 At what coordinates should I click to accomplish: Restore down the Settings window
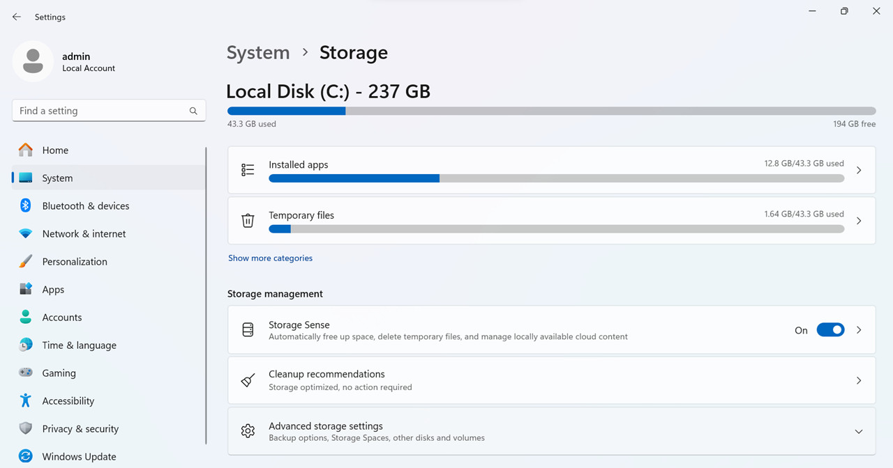pos(844,11)
